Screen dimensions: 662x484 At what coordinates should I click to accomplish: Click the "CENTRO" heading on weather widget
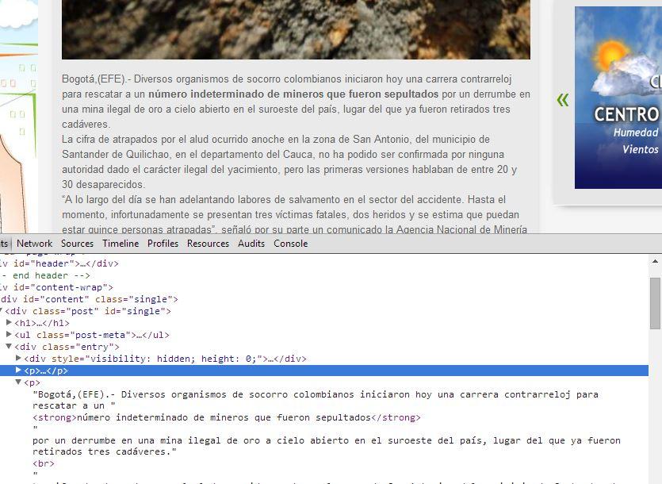click(x=626, y=114)
